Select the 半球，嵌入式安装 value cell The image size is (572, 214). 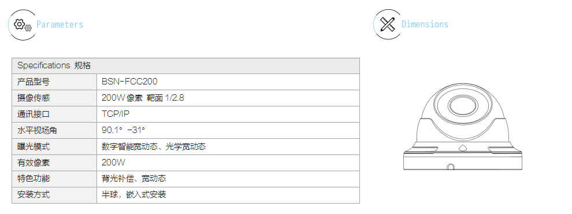point(228,195)
